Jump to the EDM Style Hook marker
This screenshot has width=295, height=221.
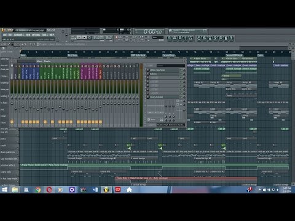[x=138, y=55]
